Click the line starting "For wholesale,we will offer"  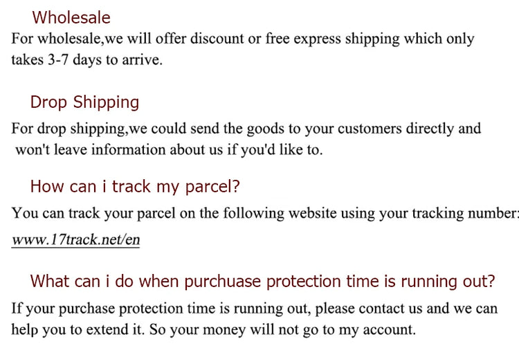[242, 39]
